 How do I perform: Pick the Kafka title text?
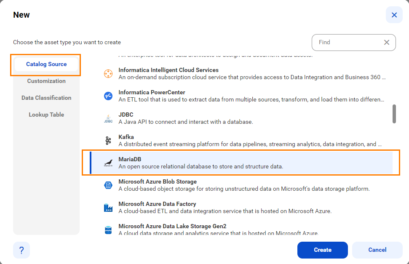pos(126,137)
